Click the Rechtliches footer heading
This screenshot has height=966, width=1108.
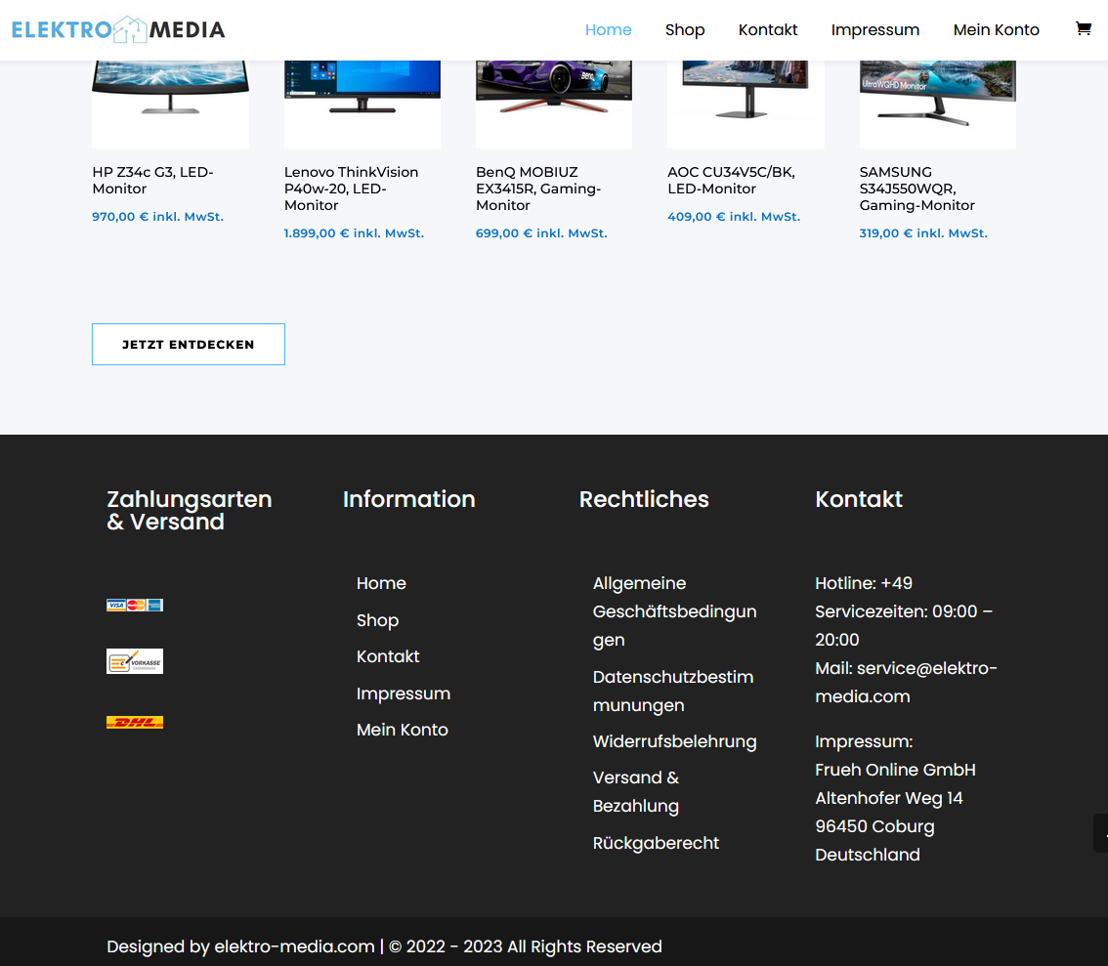click(x=644, y=499)
